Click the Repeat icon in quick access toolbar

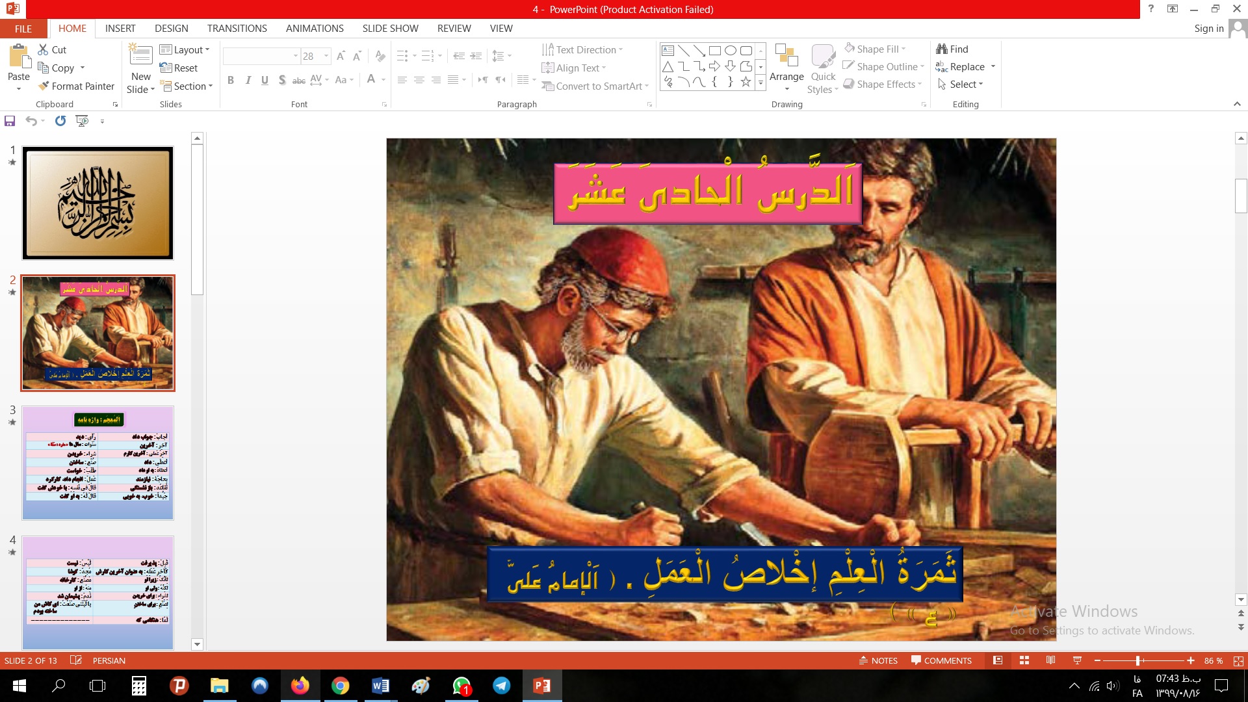point(60,121)
